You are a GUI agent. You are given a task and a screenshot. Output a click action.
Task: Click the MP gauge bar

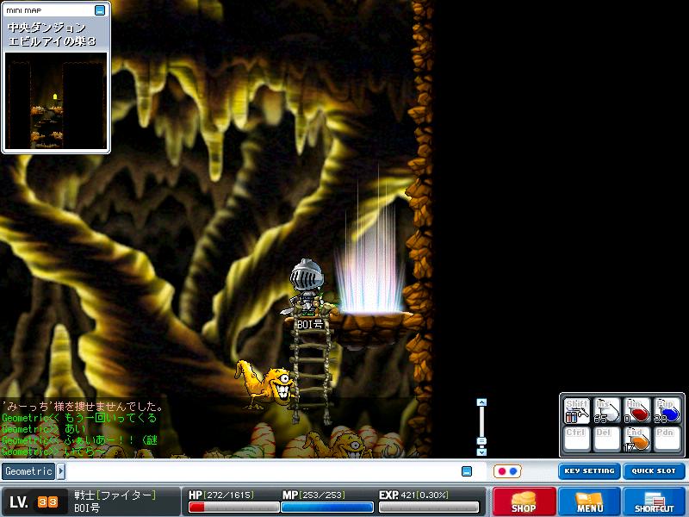click(327, 508)
